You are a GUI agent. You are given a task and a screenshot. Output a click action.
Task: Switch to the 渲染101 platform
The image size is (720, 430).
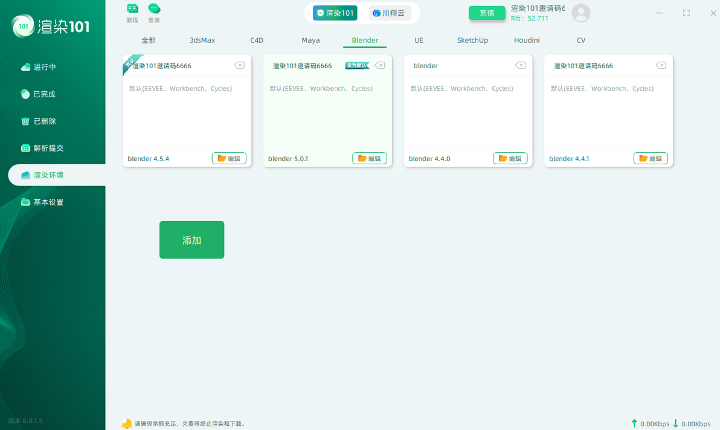(x=335, y=13)
